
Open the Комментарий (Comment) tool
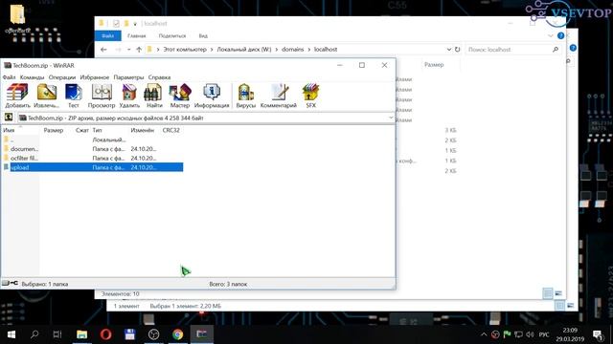[x=279, y=96]
